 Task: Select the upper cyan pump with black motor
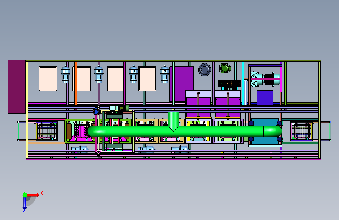(x=265, y=76)
